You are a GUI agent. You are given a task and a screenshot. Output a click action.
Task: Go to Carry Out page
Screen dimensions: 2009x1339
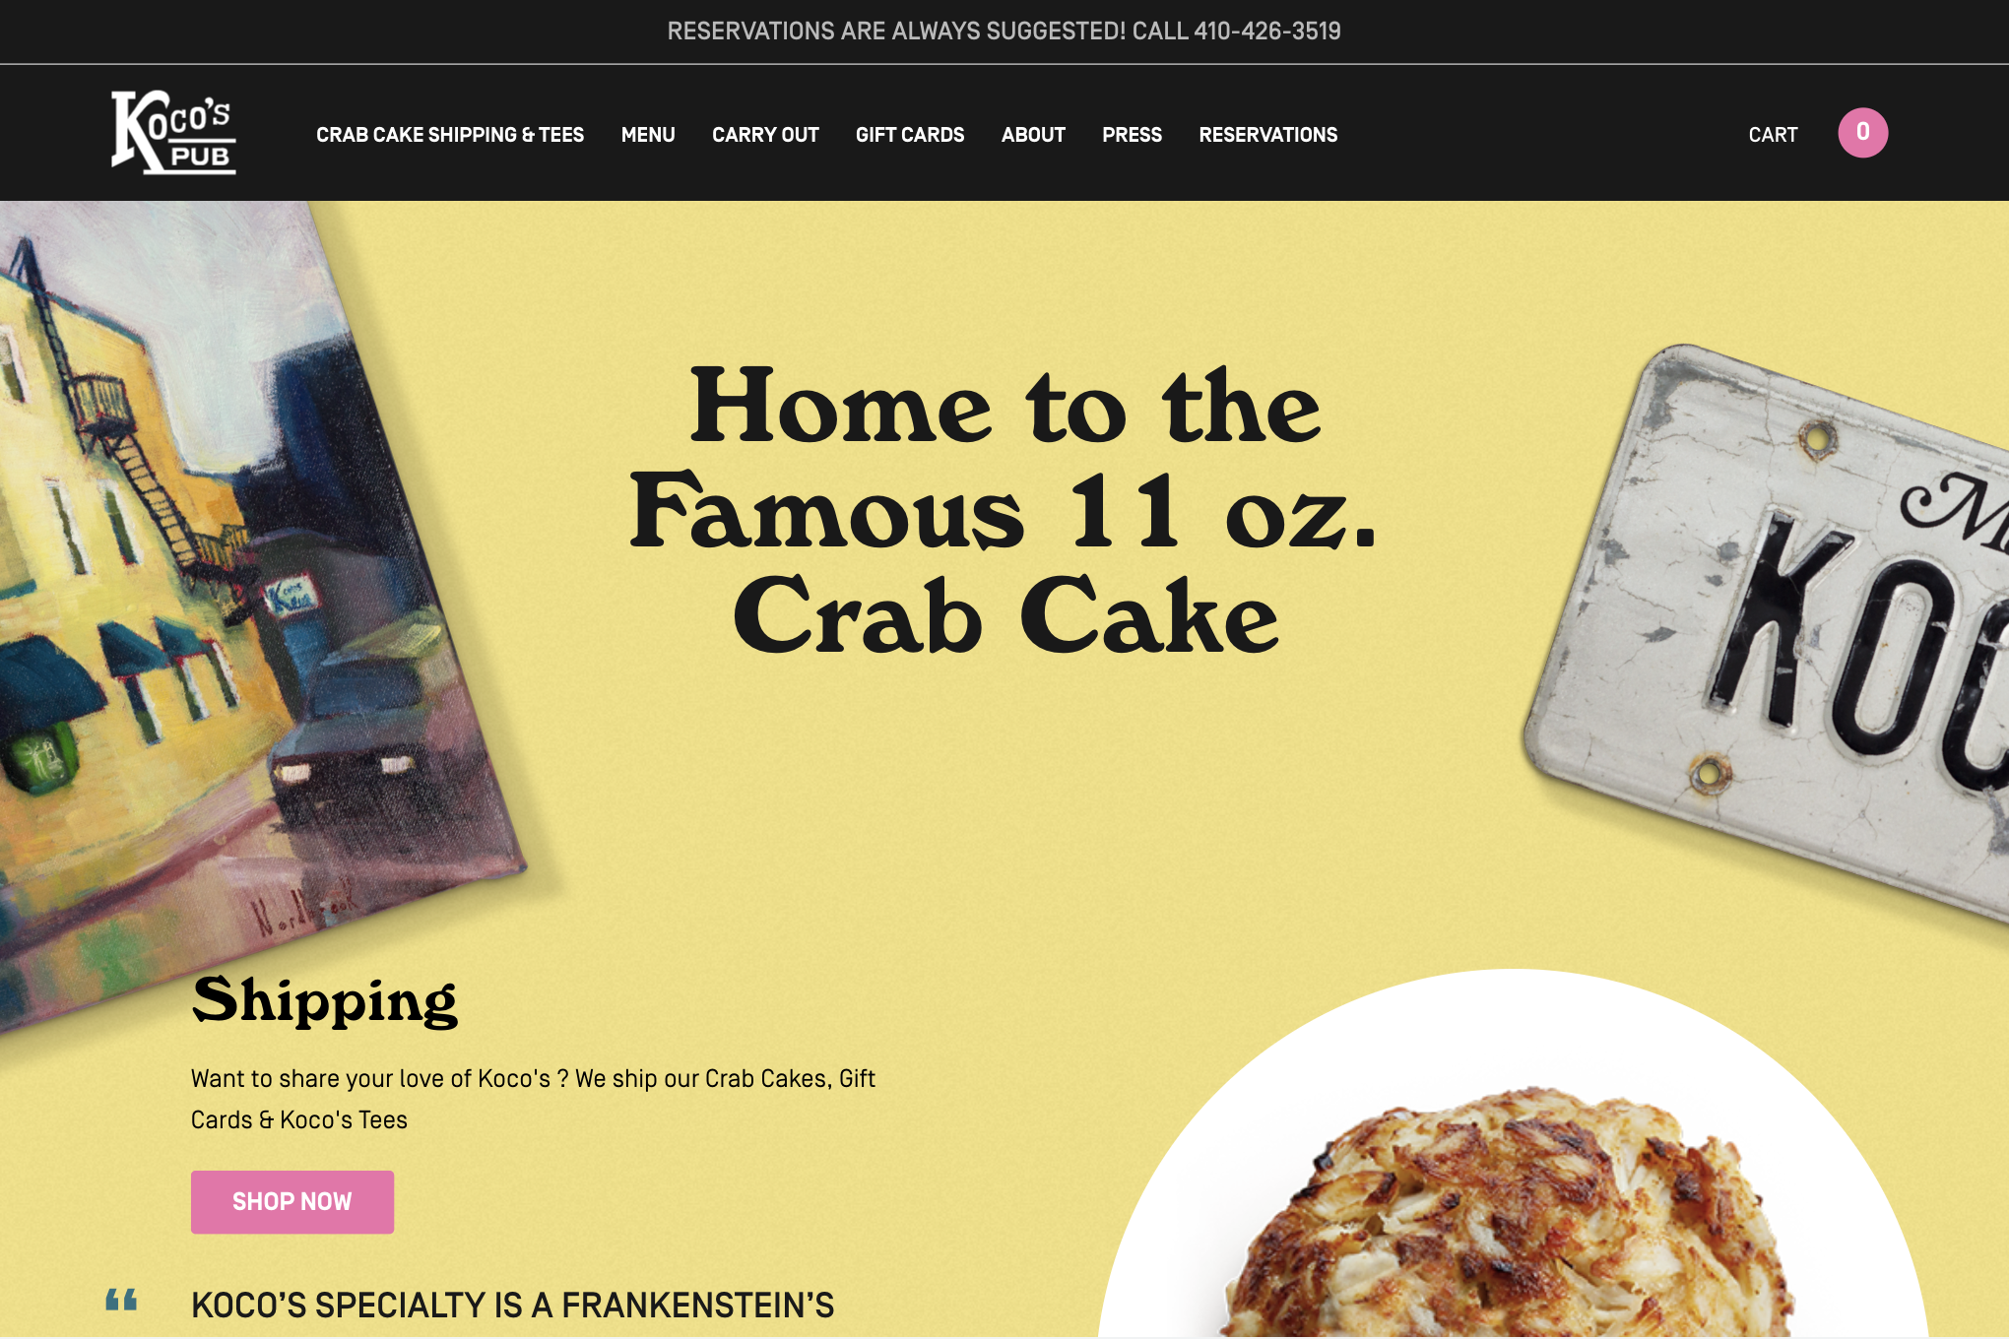(765, 135)
